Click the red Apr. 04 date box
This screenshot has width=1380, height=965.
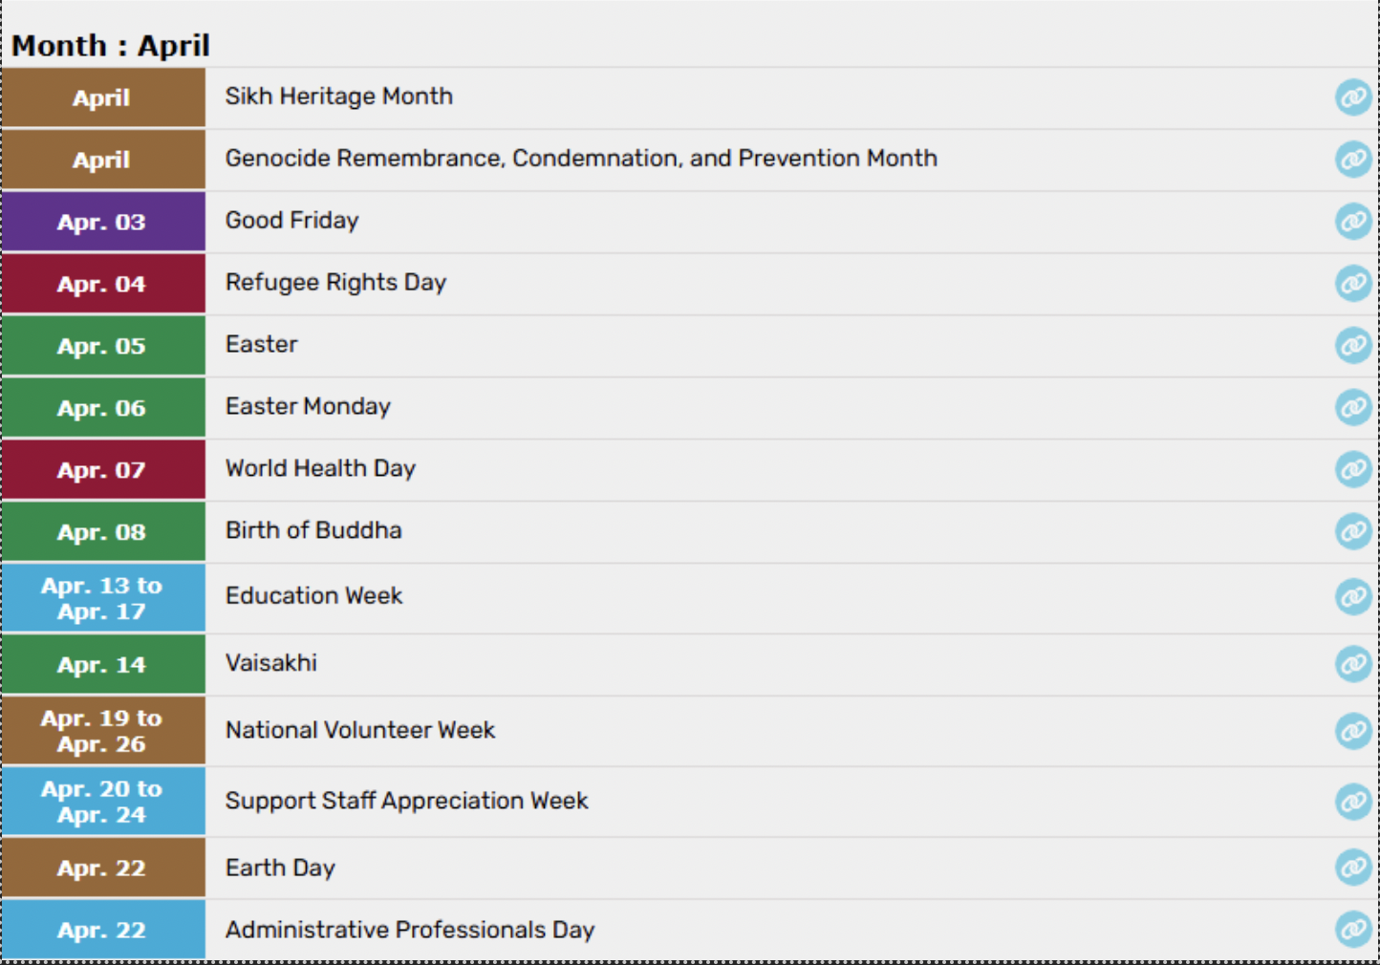point(102,284)
